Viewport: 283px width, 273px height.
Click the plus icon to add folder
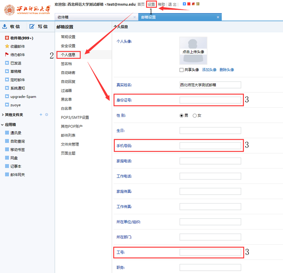click(41, 115)
